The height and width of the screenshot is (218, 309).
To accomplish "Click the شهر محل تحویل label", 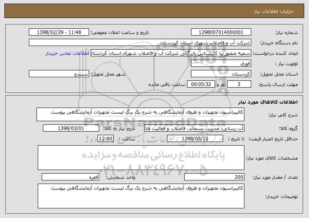I will (108, 74).
